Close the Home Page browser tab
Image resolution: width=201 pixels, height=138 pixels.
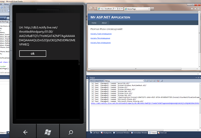click(149, 9)
